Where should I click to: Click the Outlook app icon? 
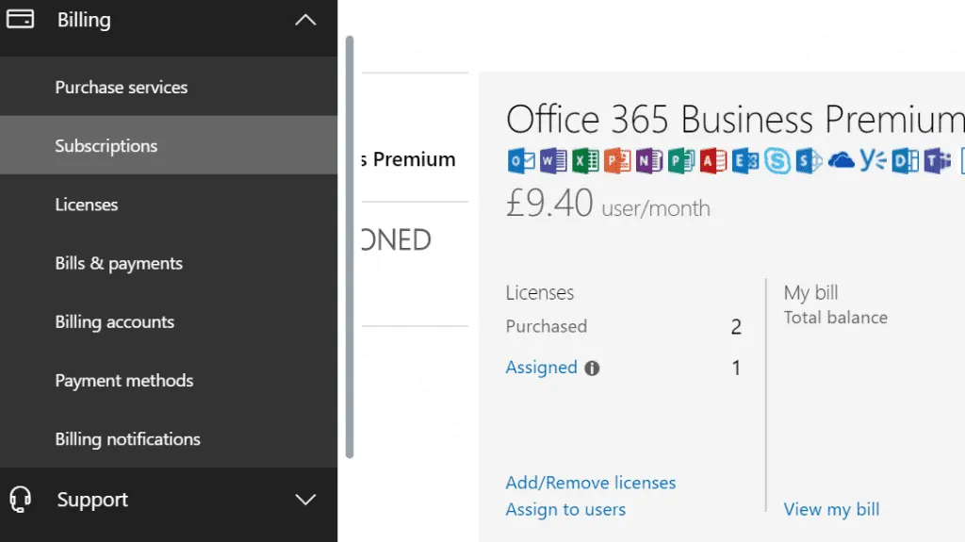click(x=521, y=161)
